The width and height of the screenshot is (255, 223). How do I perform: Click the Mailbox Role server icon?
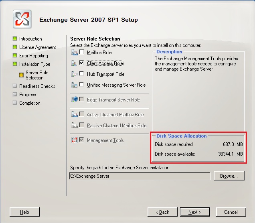pos(75,53)
